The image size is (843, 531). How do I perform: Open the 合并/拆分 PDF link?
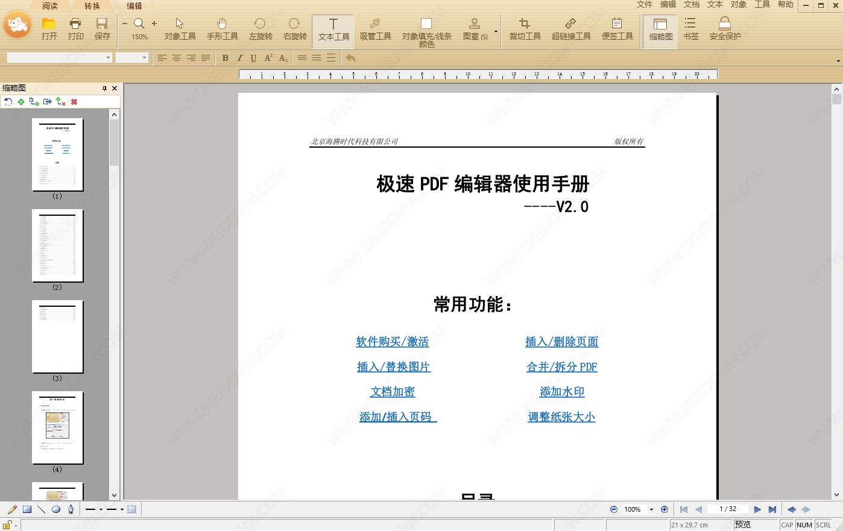click(561, 367)
